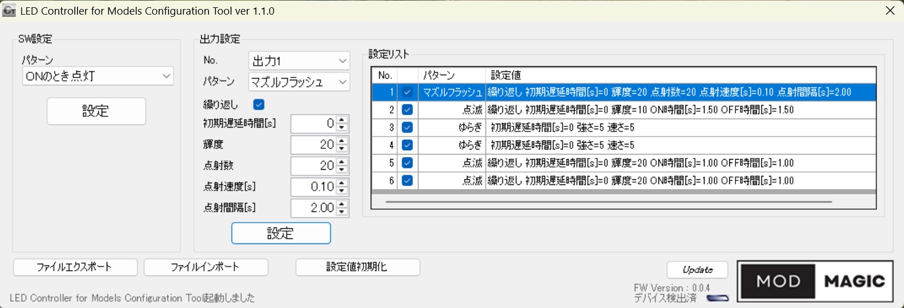Image resolution: width=904 pixels, height=308 pixels.
Task: Select list row 1 マズルフラッシュ settings text
Action: 669,92
